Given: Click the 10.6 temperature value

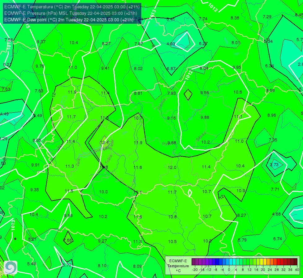Looking at the screenshot, I should 238,92.
